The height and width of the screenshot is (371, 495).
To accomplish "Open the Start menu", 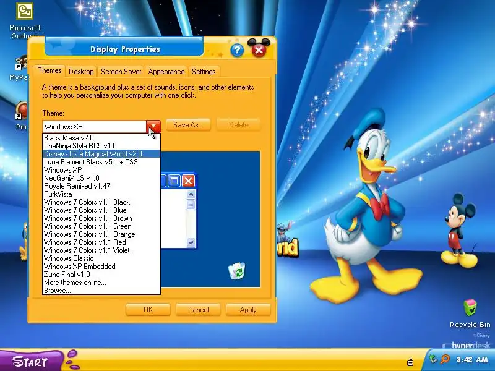I will pyautogui.click(x=30, y=362).
